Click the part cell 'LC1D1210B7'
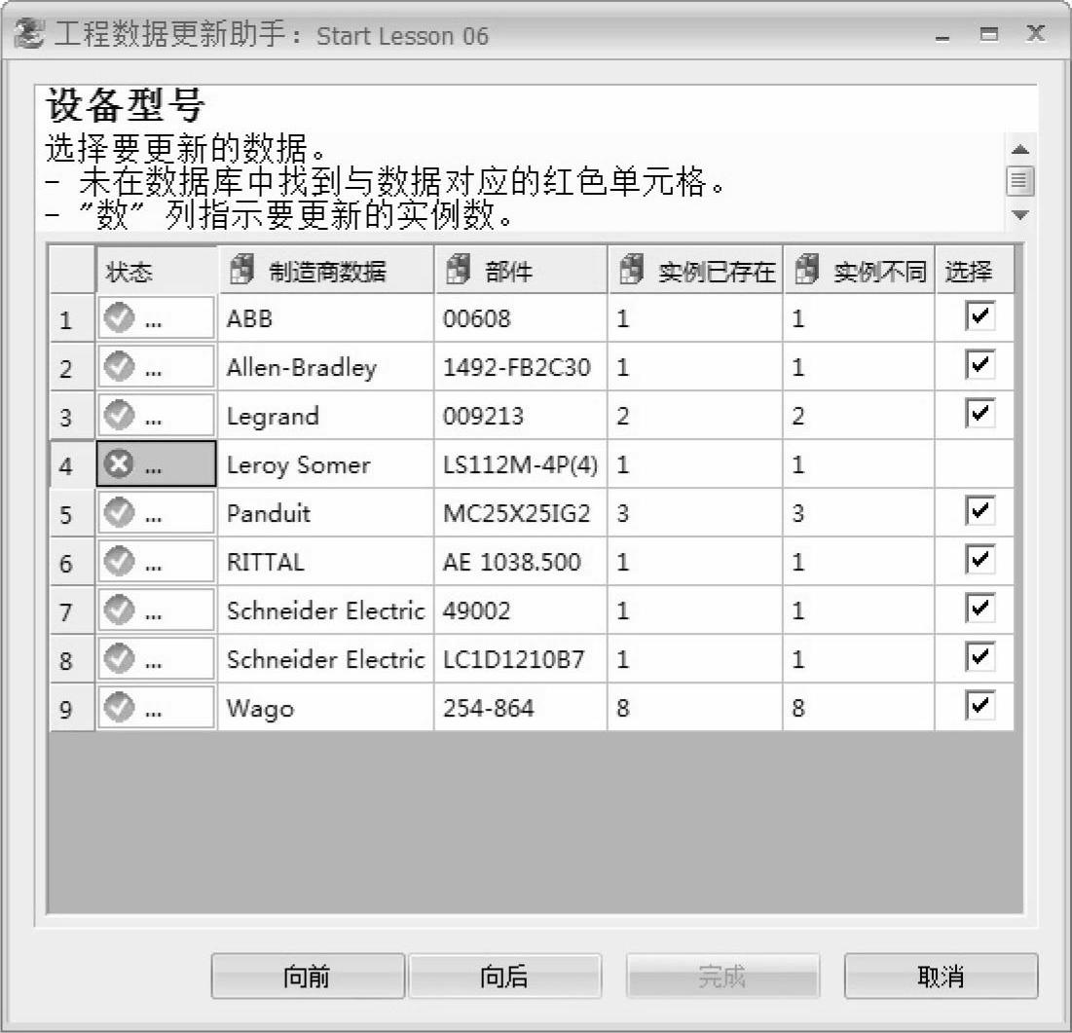The image size is (1072, 1033). [521, 658]
